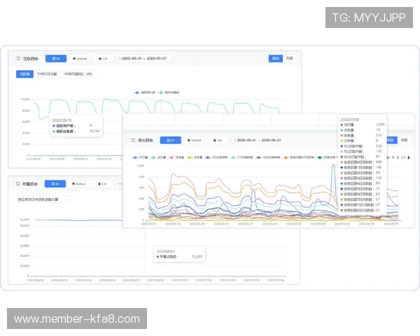Click the refresh icon beside 存量趋势
This screenshot has height=336, width=420.
tap(17, 184)
